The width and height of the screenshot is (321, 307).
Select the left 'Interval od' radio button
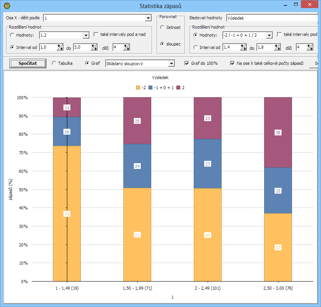tap(12, 47)
